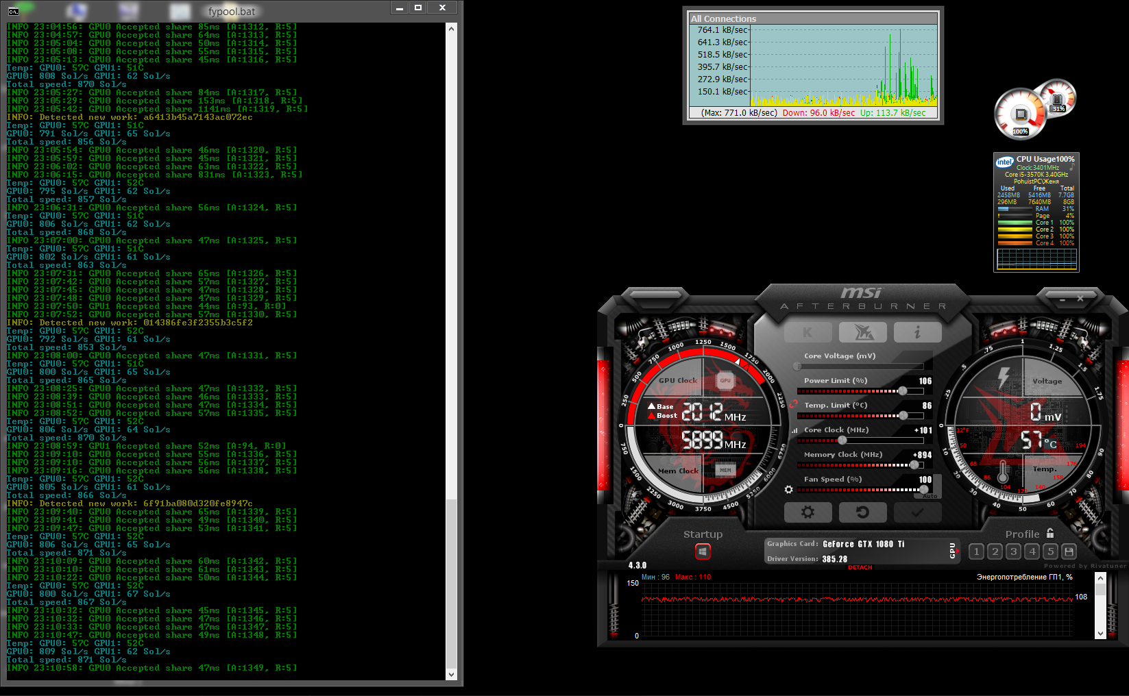
Task: Reset clocks with the circular-arrow button
Action: pyautogui.click(x=863, y=512)
